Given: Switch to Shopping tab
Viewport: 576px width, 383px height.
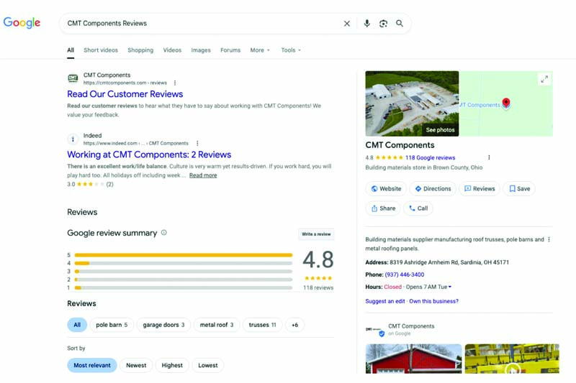Looking at the screenshot, I should (140, 50).
